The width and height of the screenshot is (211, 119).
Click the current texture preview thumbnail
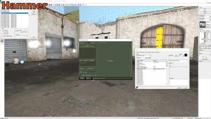click(x=203, y=24)
